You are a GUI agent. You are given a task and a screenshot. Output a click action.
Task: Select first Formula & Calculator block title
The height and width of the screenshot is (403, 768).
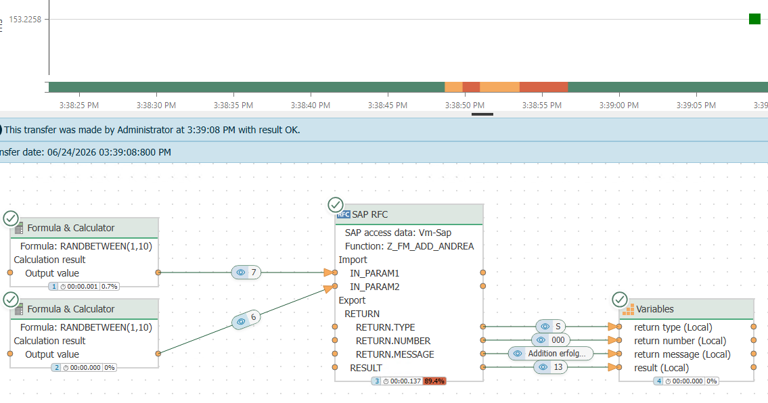point(71,228)
